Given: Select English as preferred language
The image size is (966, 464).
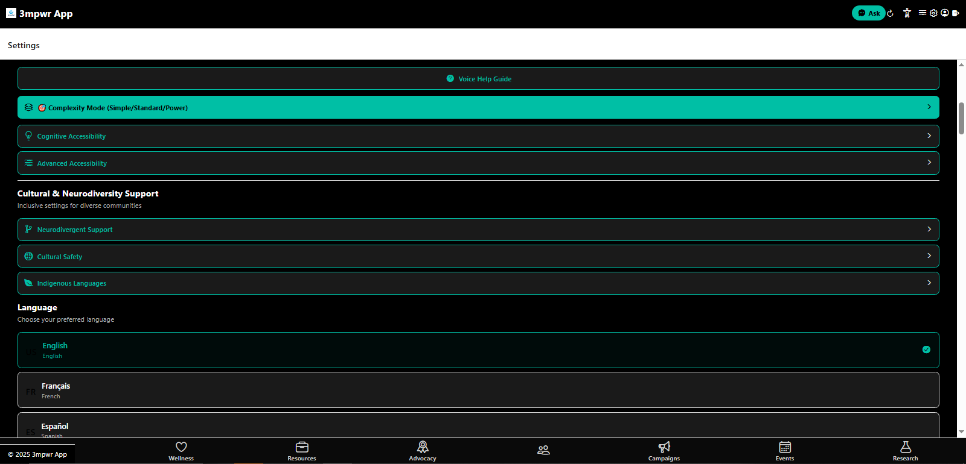Looking at the screenshot, I should (x=478, y=350).
